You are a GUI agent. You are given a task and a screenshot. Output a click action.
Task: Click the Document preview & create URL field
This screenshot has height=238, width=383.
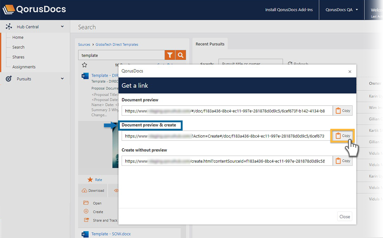tap(227, 136)
